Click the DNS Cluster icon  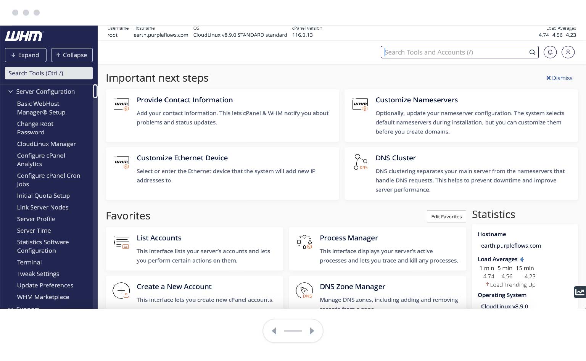(360, 162)
